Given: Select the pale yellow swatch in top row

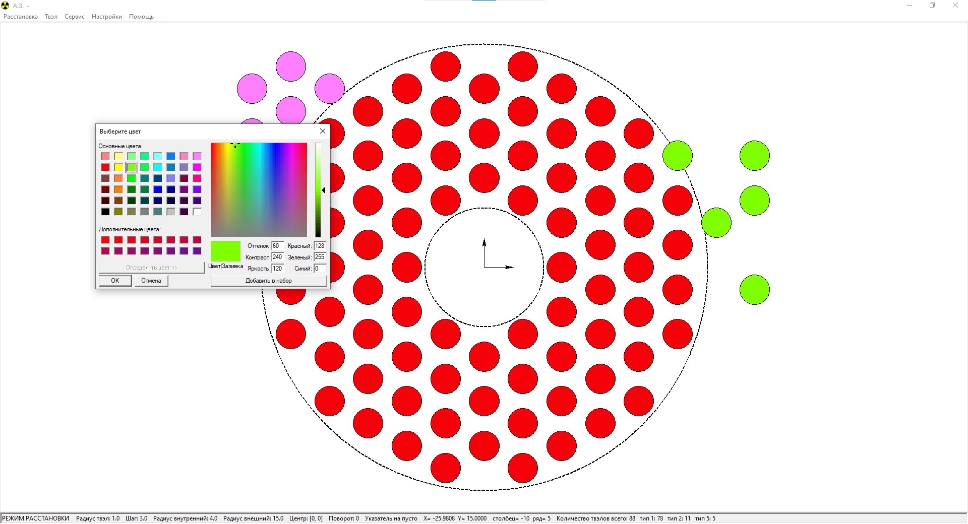Looking at the screenshot, I should [x=118, y=156].
